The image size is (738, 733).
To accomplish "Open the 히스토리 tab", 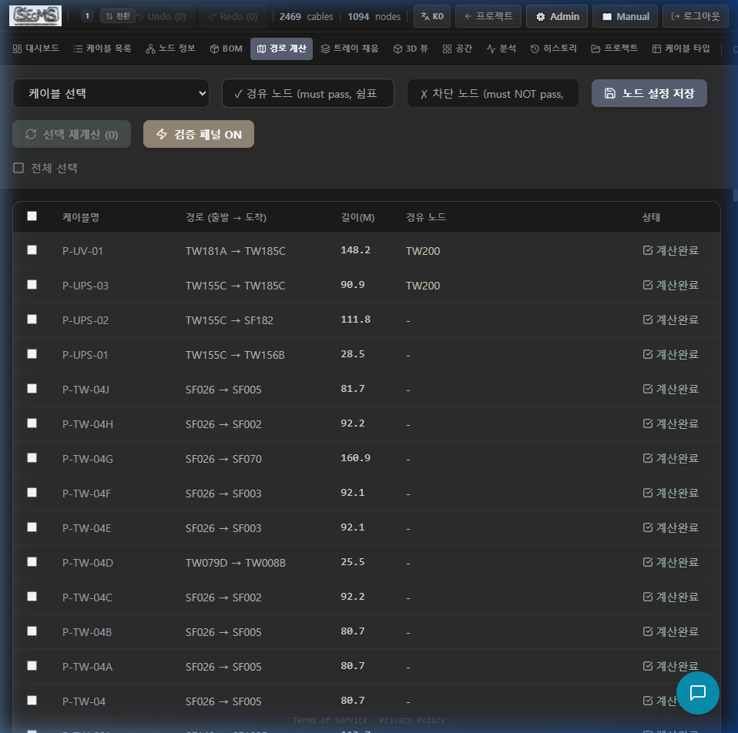I will [x=553, y=49].
